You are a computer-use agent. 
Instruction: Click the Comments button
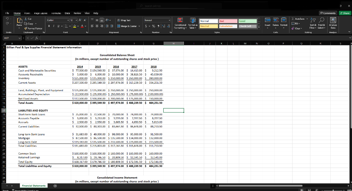tap(328, 13)
